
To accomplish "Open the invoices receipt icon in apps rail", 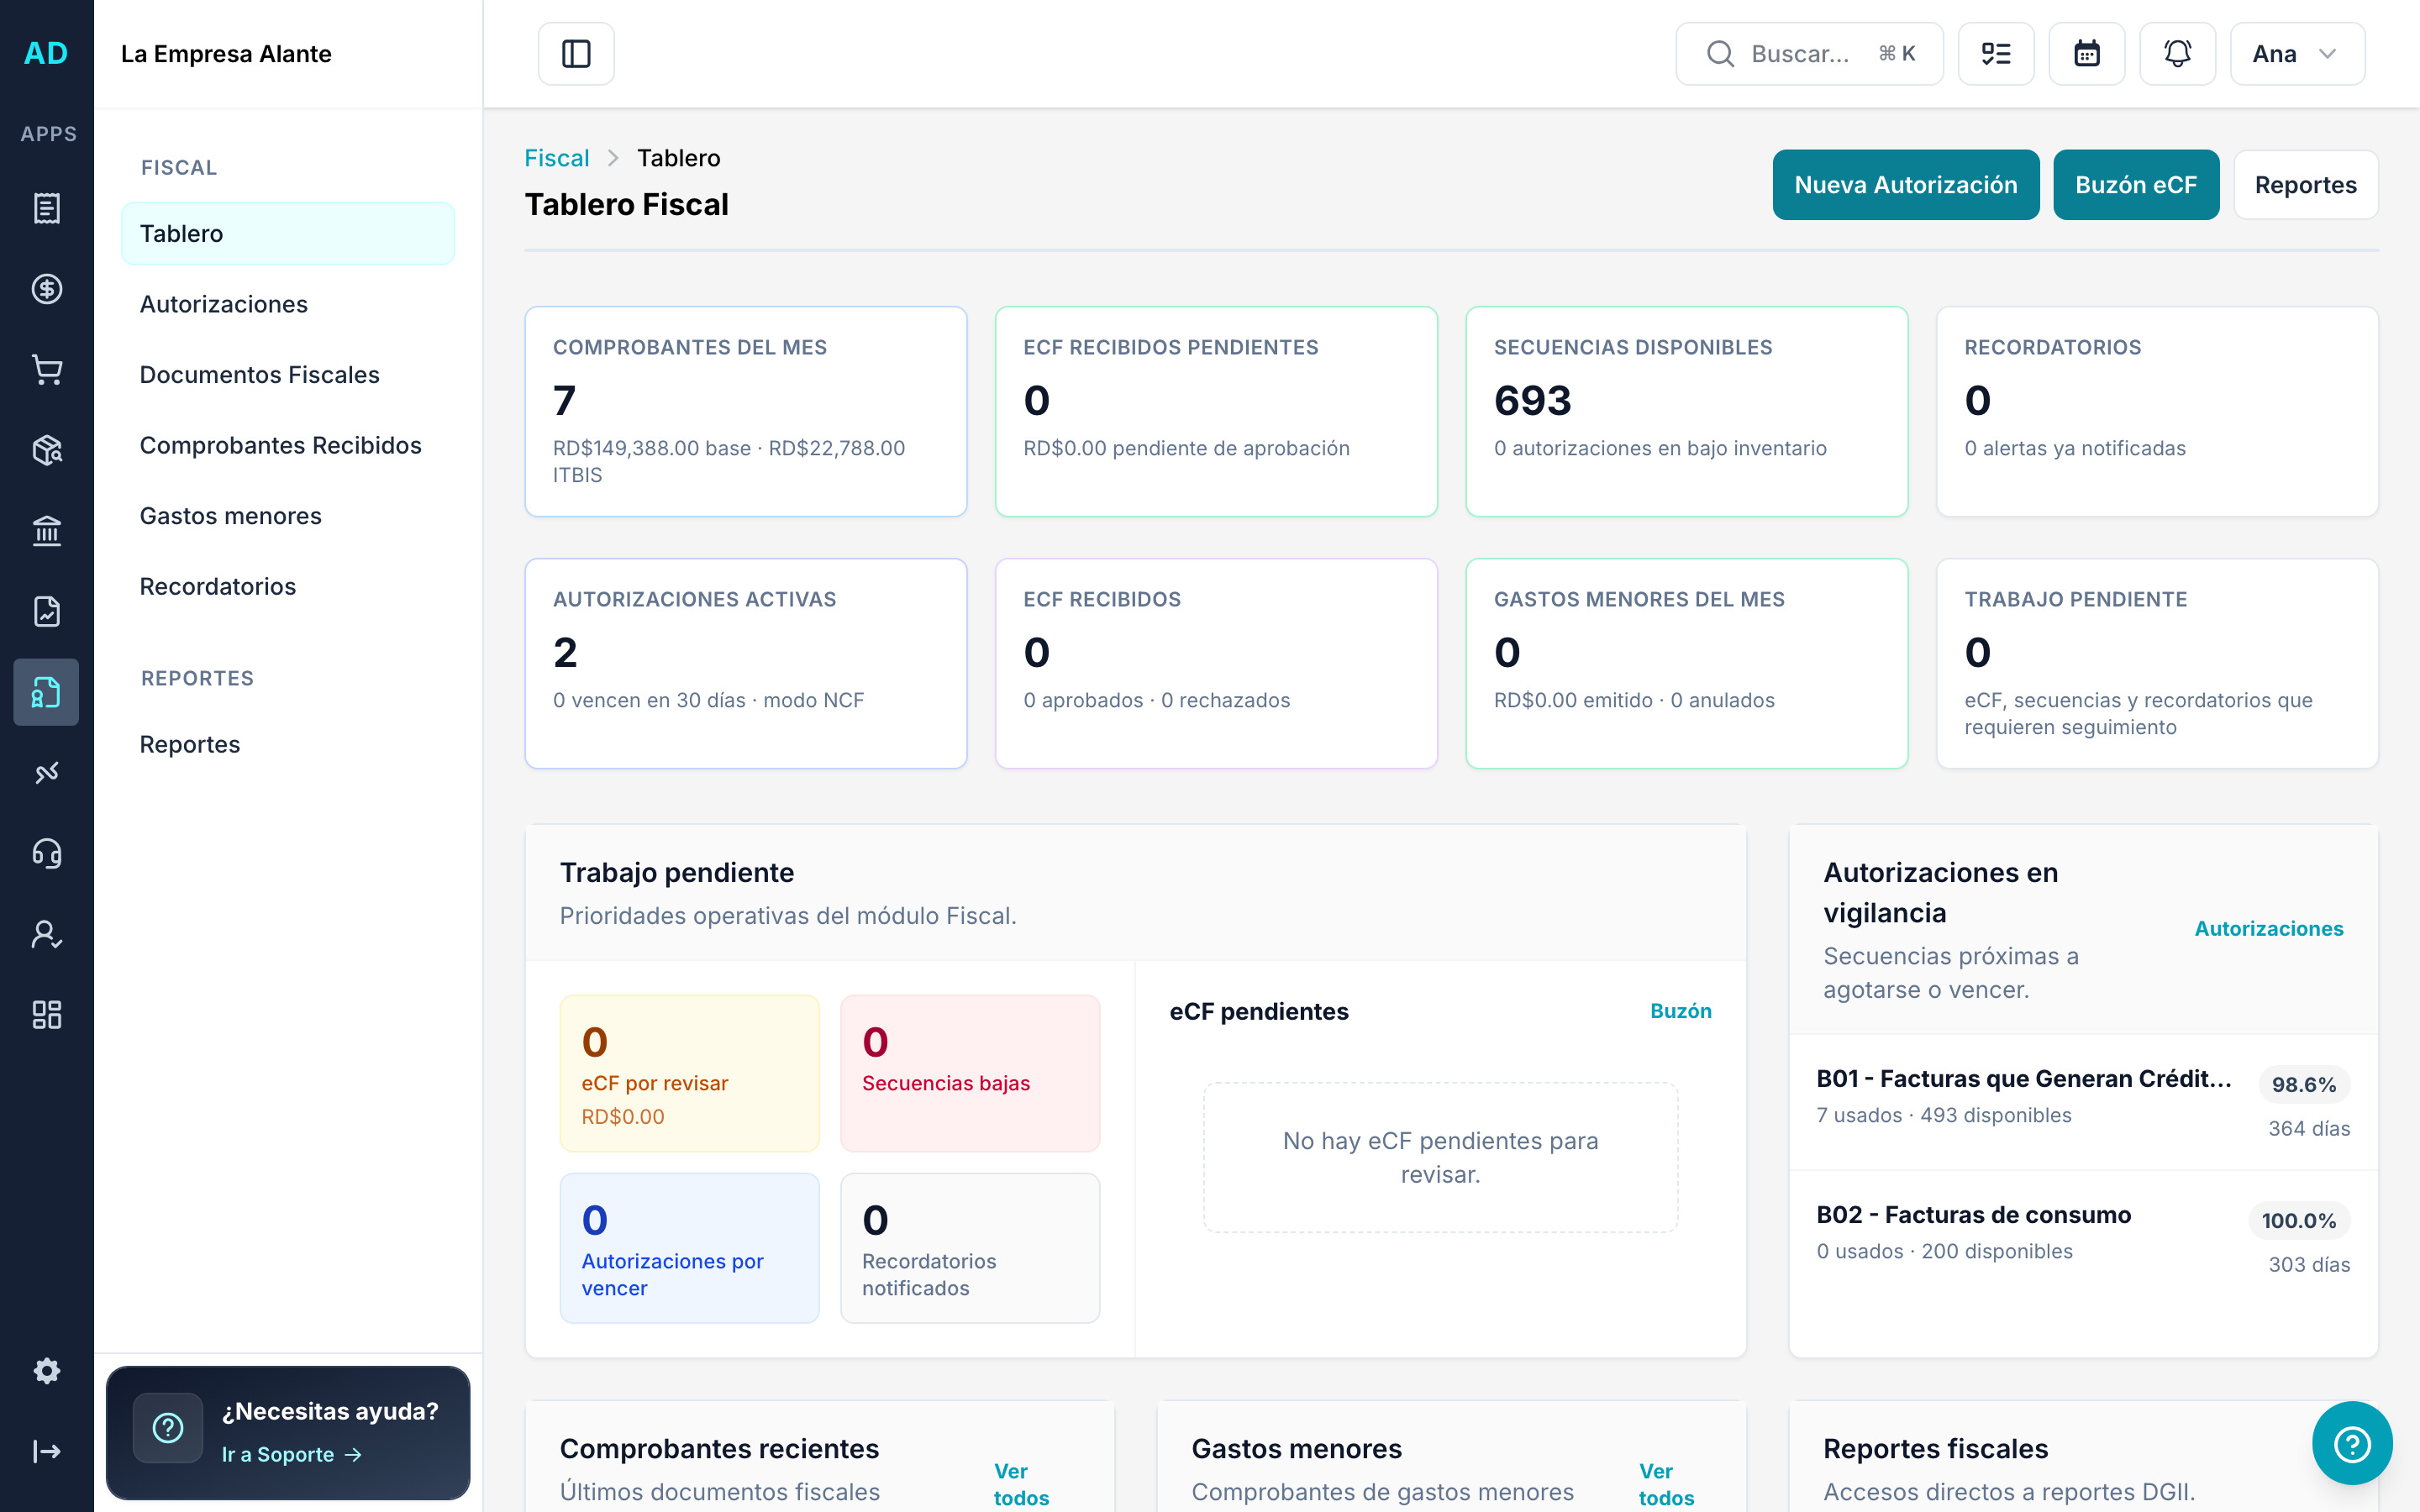I will (x=46, y=208).
